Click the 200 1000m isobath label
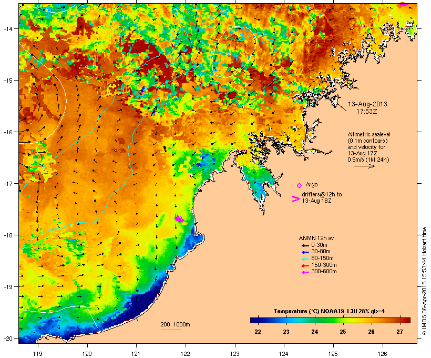Image resolution: width=431 pixels, height=358 pixels. [x=175, y=324]
